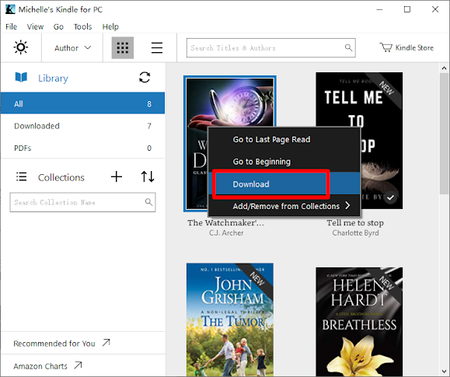The width and height of the screenshot is (450, 377).
Task: Toggle brightness theme sun icon
Action: pos(21,47)
